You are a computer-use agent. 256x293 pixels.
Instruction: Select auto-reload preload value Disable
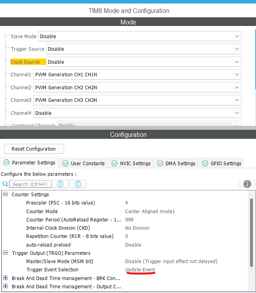(133, 245)
